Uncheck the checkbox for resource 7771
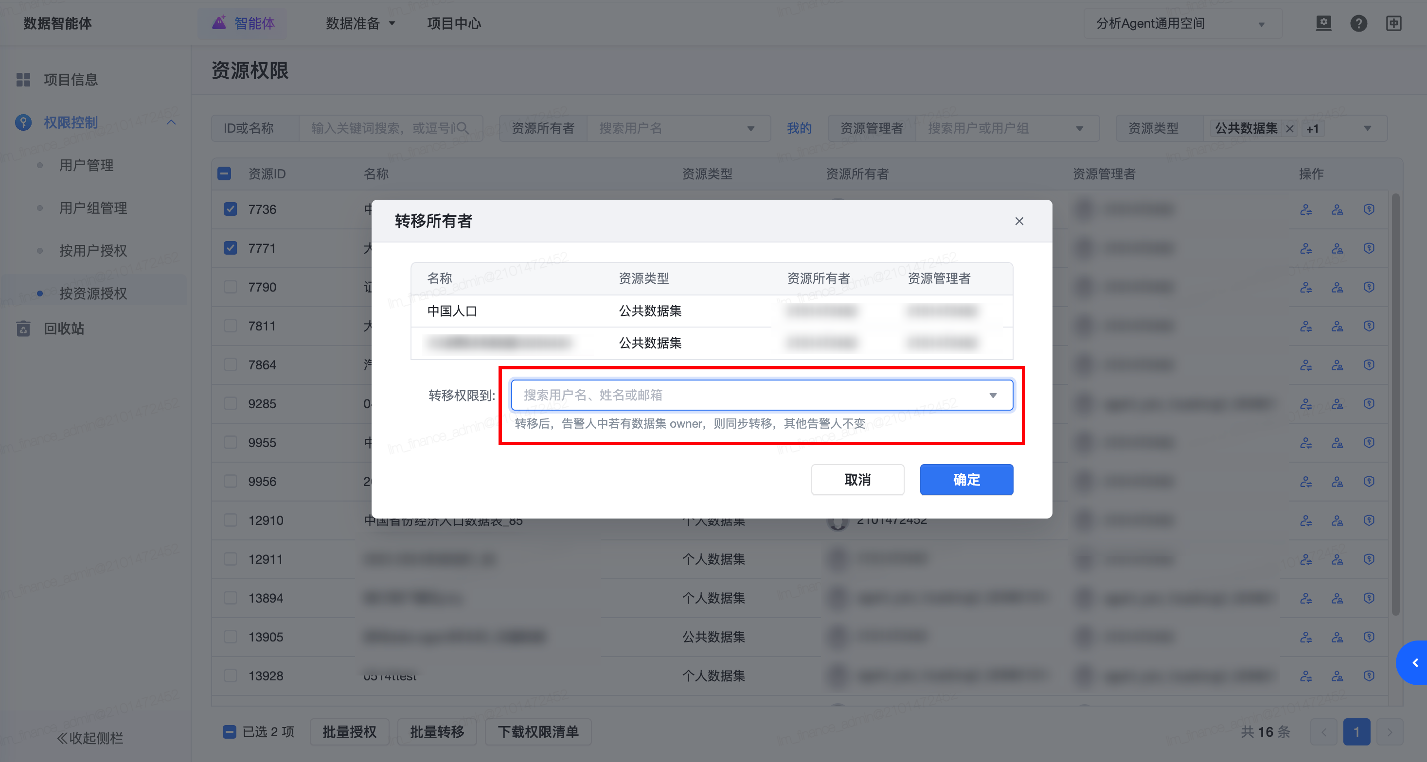Screen dimensions: 1427x762 (x=231, y=248)
